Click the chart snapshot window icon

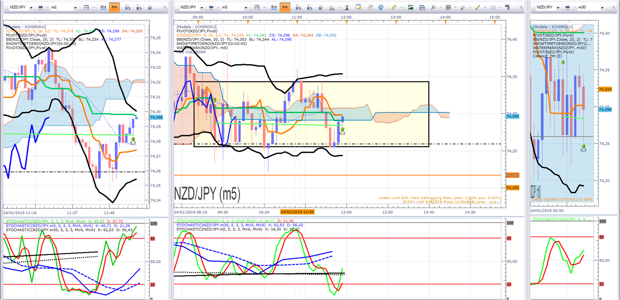pos(422,7)
